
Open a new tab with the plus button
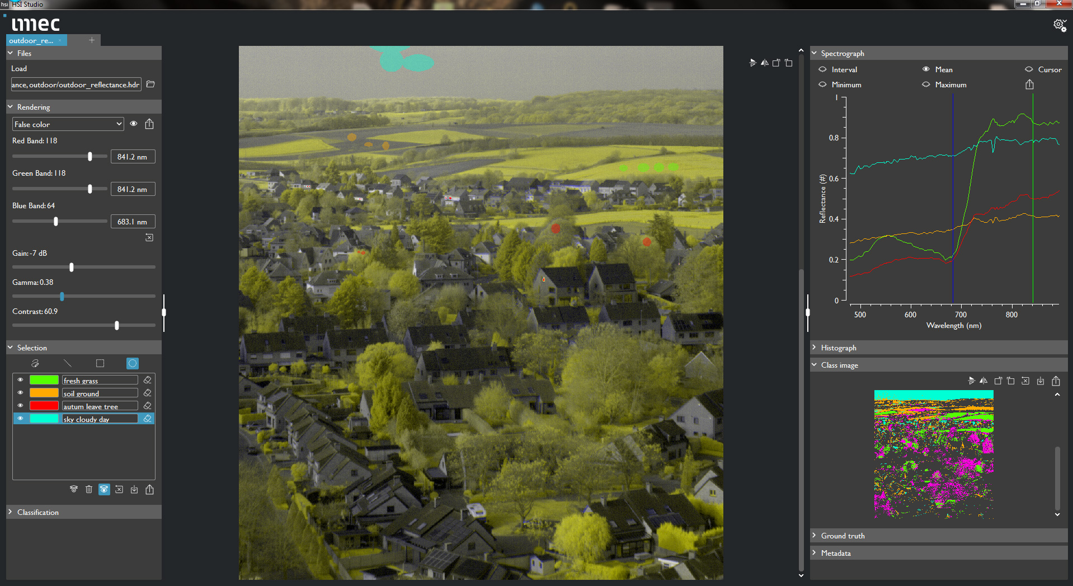(91, 40)
